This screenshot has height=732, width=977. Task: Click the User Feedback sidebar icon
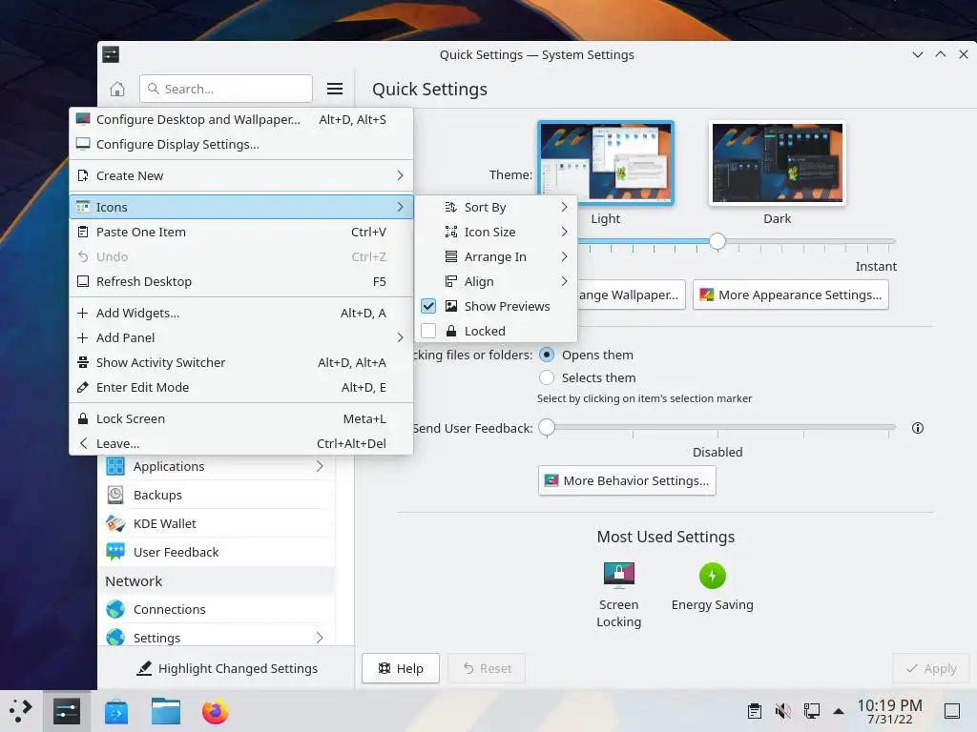coord(115,552)
